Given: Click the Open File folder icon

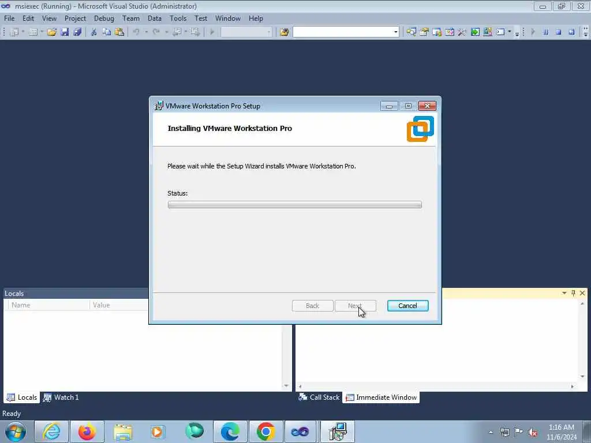Looking at the screenshot, I should coord(51,32).
